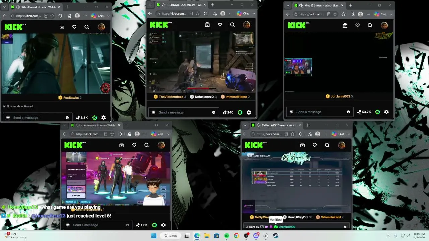Image resolution: width=429 pixels, height=241 pixels.
Task: Click heart Following icon in crazziemom window
Action: (x=134, y=145)
